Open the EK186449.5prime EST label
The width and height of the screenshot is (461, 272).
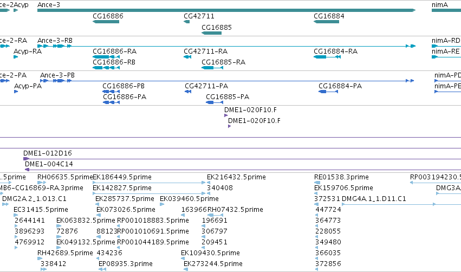122,177
